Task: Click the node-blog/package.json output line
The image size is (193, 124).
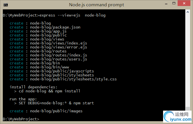Action: pos(45,27)
